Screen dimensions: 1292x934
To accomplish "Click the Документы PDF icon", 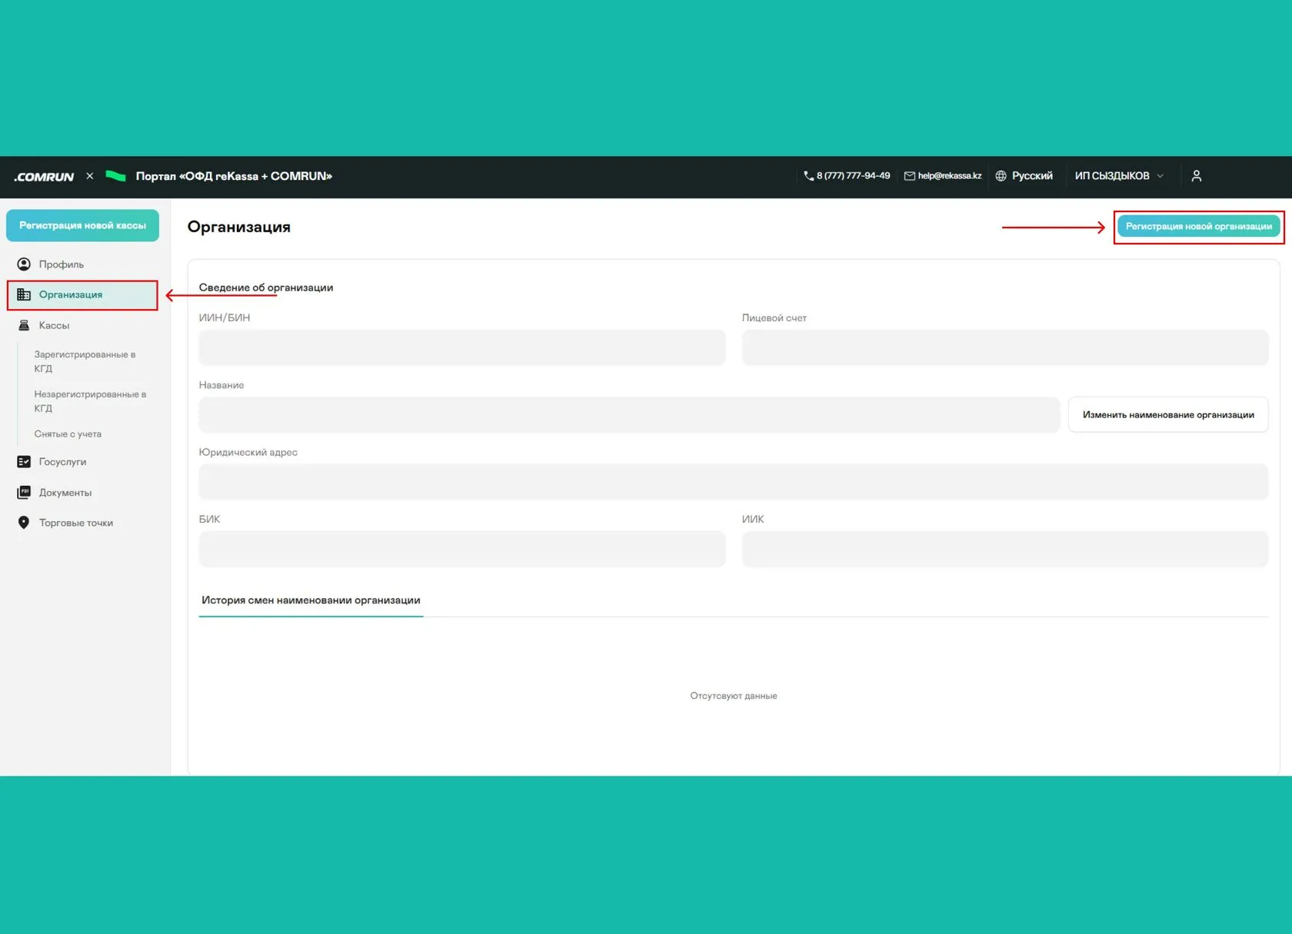I will click(x=24, y=492).
